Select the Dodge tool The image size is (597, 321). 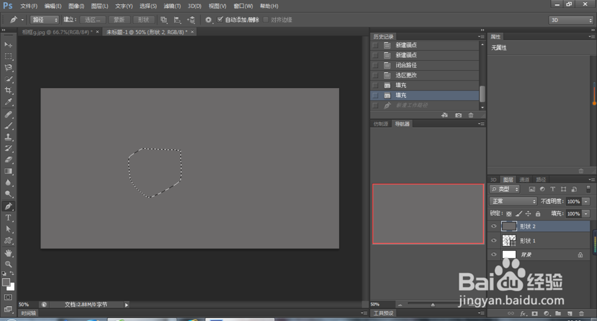(8, 194)
